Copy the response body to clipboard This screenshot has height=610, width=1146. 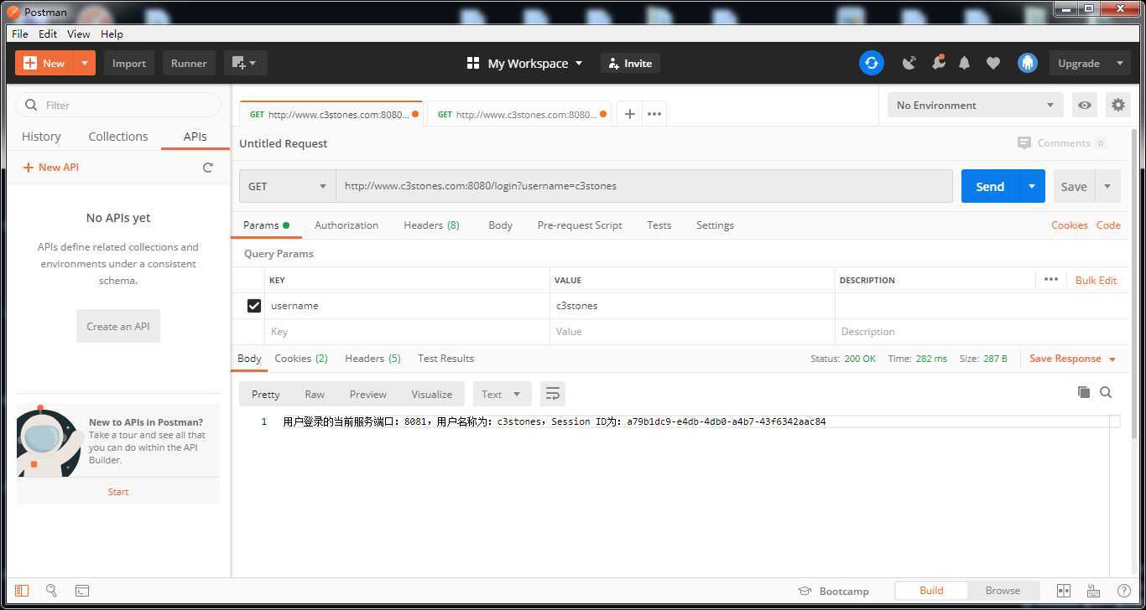click(x=1084, y=392)
